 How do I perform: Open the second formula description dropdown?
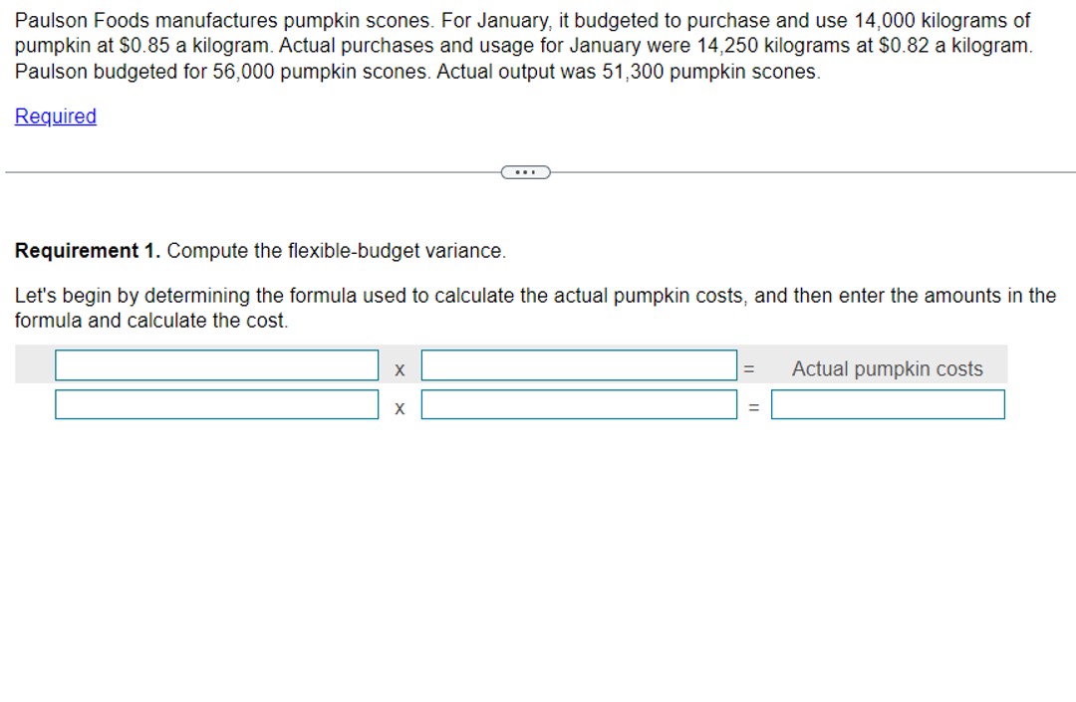(x=216, y=404)
